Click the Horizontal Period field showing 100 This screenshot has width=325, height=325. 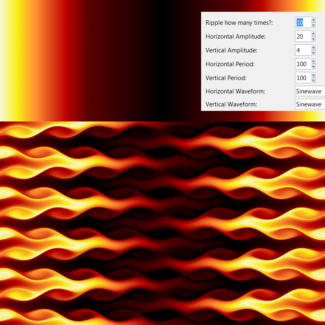point(303,64)
